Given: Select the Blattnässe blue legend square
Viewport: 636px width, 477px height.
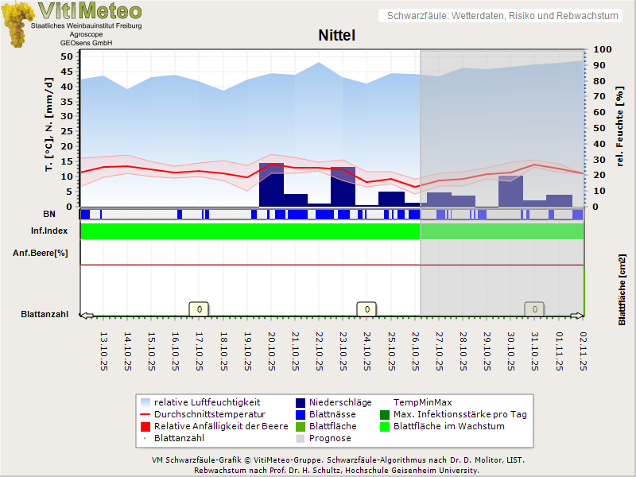Looking at the screenshot, I should tap(301, 414).
